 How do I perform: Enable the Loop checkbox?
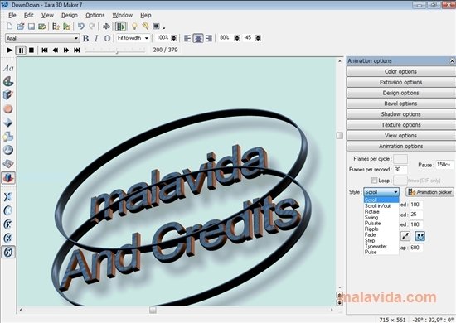(x=374, y=181)
